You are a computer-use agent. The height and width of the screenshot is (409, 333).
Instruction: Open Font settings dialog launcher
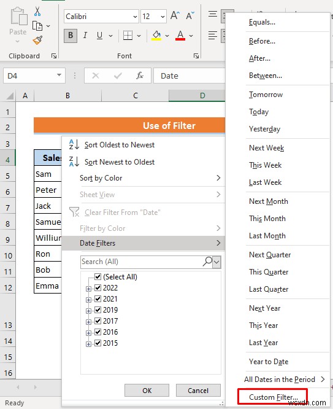click(x=196, y=56)
